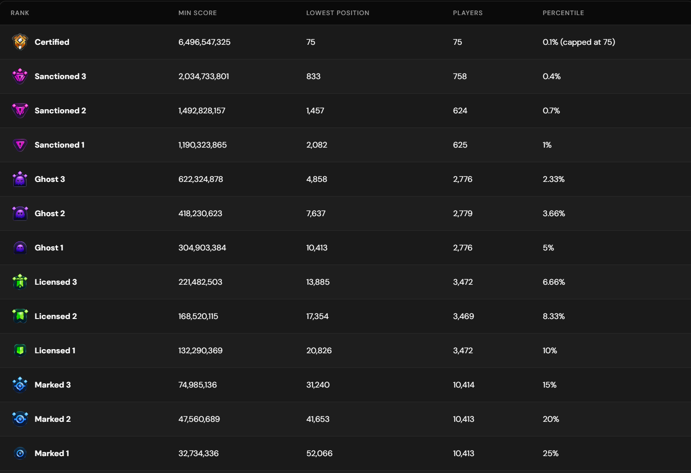
Task: Click the Sanctioned 2 rank badge icon
Action: click(20, 111)
